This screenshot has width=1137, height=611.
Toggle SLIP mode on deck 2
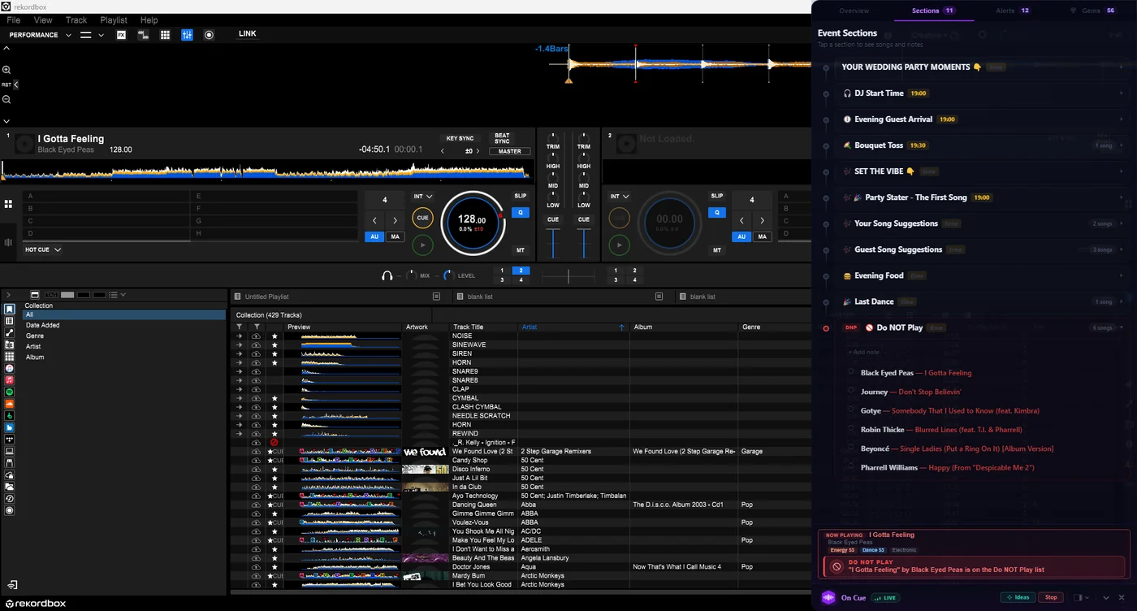click(x=717, y=196)
